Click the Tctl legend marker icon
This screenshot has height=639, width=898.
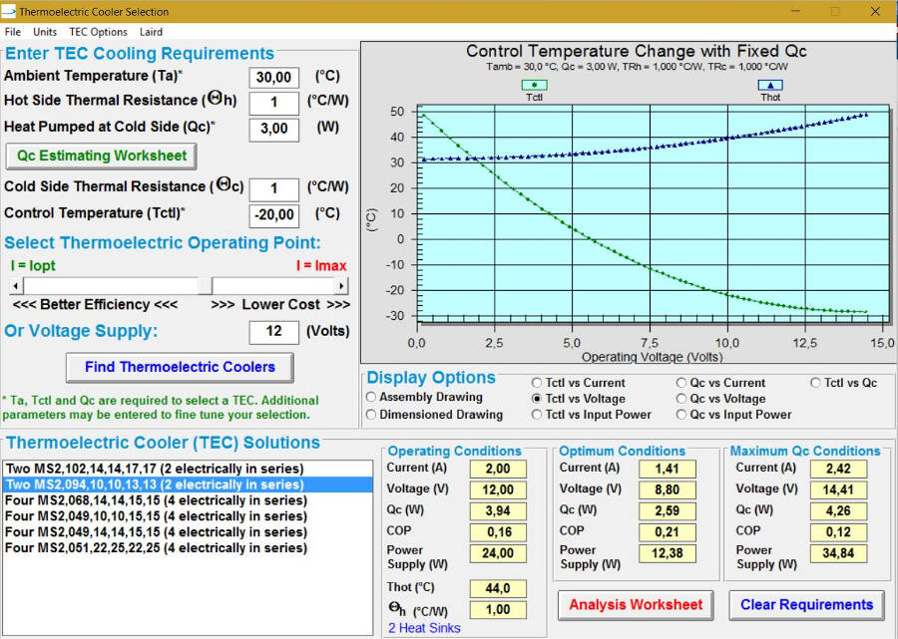[x=534, y=85]
